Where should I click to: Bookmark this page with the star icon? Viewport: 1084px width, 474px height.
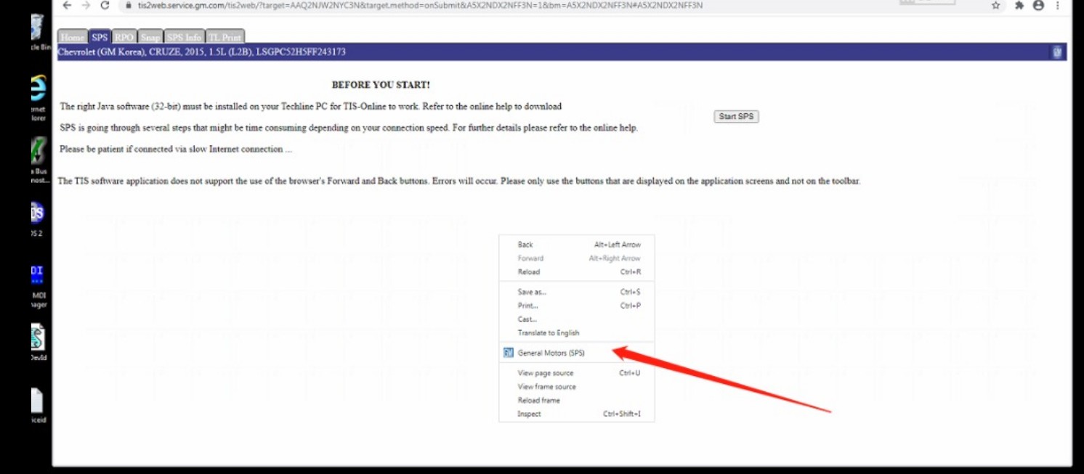click(995, 5)
